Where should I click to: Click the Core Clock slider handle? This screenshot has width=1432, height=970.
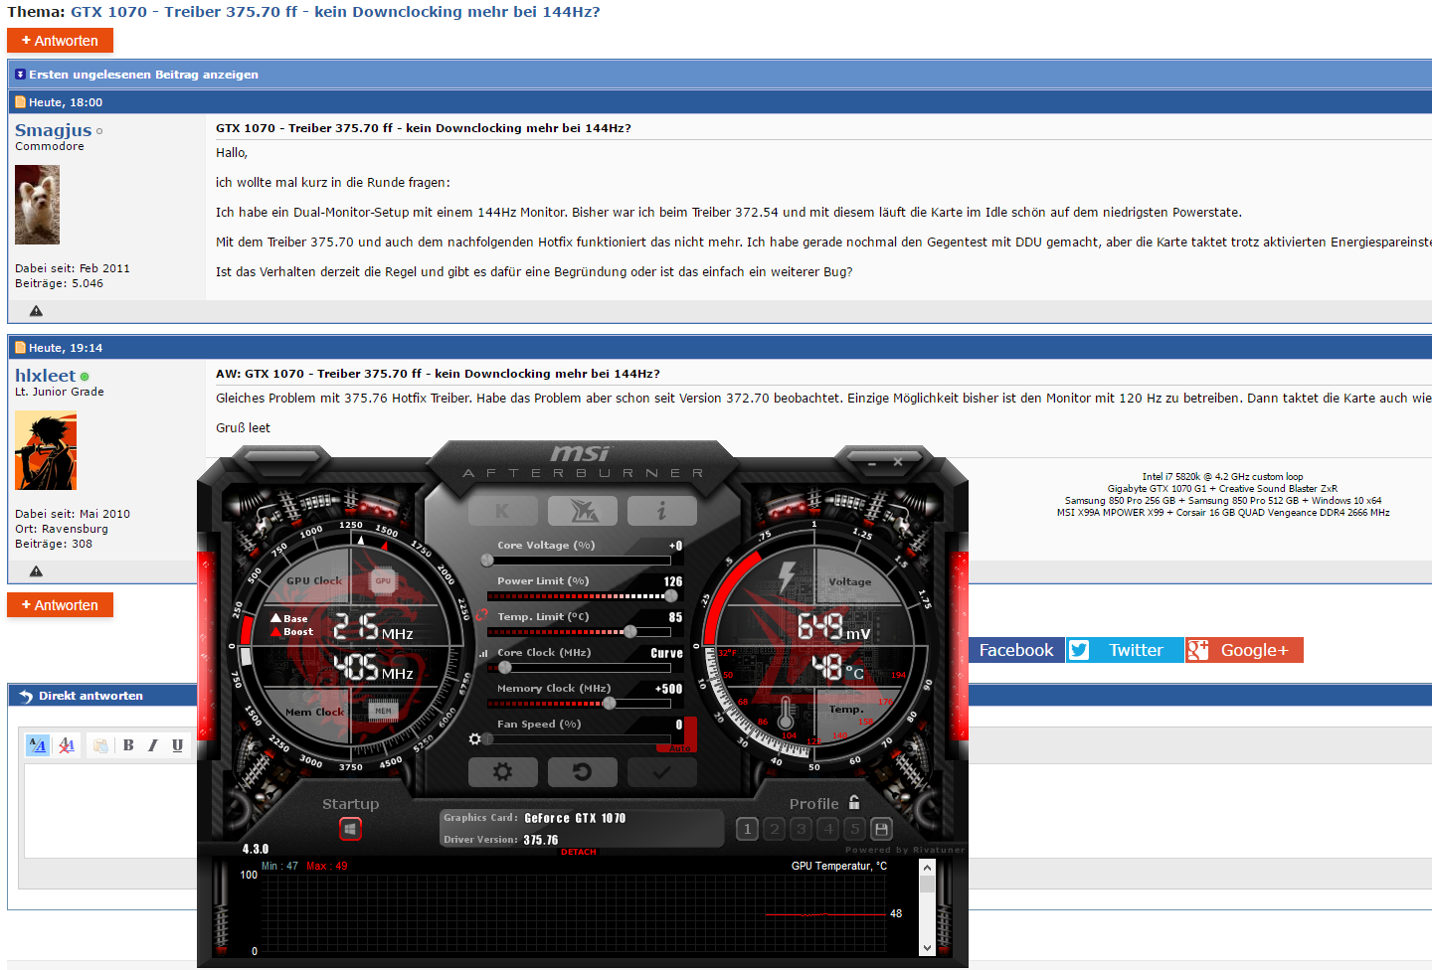tap(505, 668)
